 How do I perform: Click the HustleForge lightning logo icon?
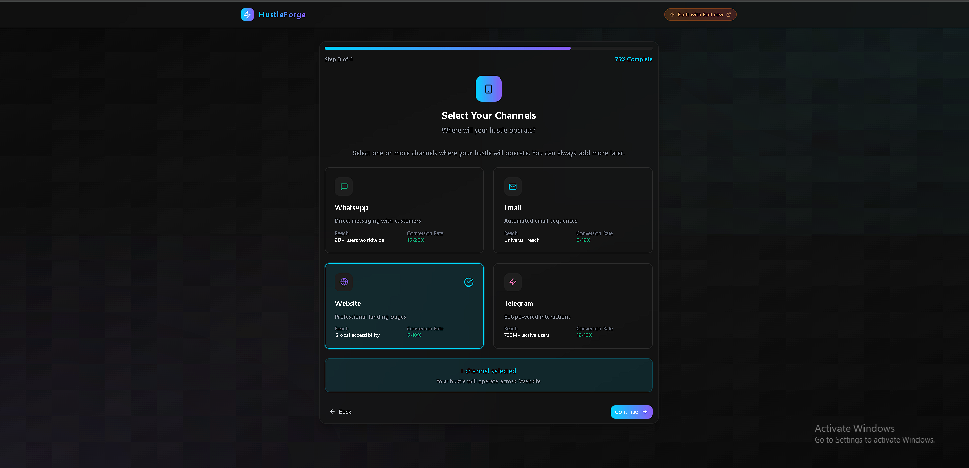point(247,14)
